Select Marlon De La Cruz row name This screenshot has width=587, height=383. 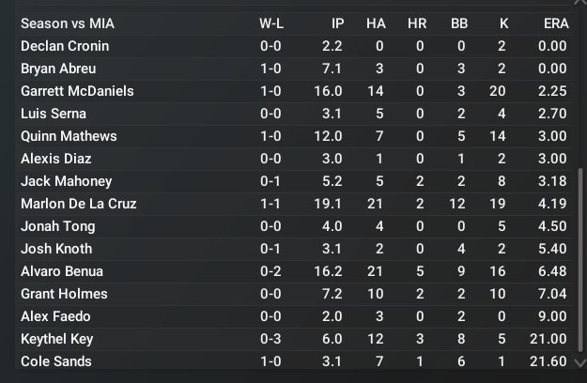coord(78,204)
